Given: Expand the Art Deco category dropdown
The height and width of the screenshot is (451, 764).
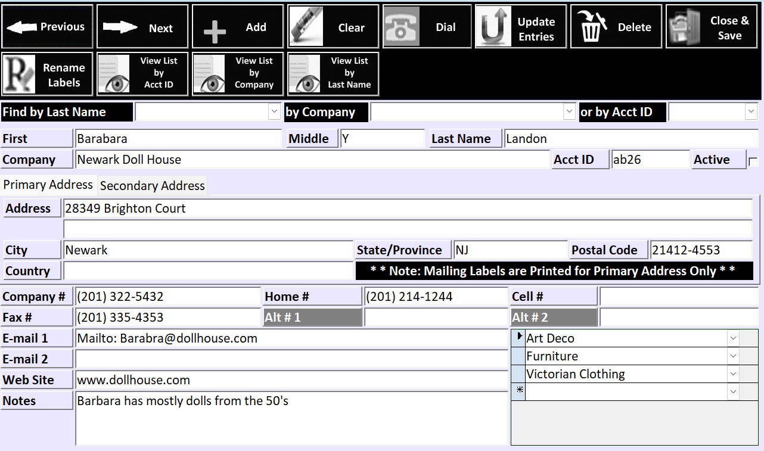Looking at the screenshot, I should click(x=733, y=338).
